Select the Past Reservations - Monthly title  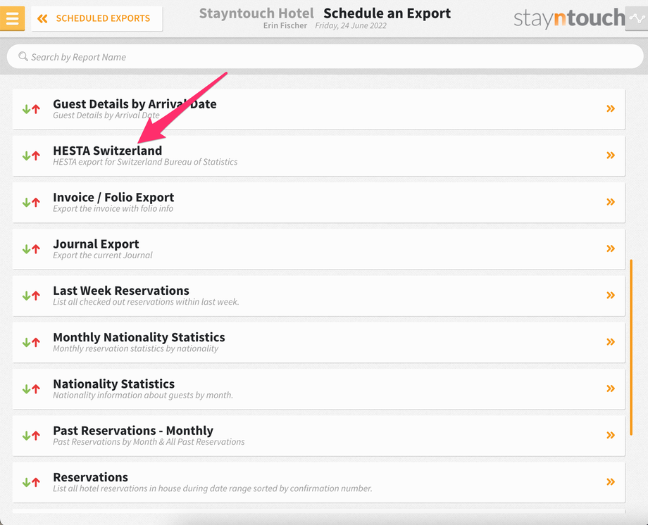pos(133,431)
